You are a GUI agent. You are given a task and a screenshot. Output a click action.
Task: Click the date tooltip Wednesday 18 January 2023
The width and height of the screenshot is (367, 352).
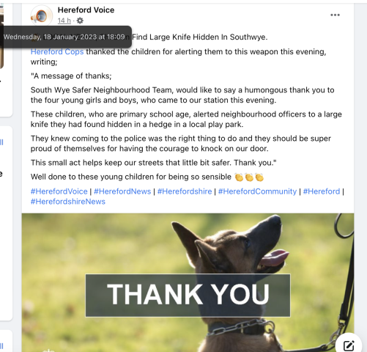point(66,37)
